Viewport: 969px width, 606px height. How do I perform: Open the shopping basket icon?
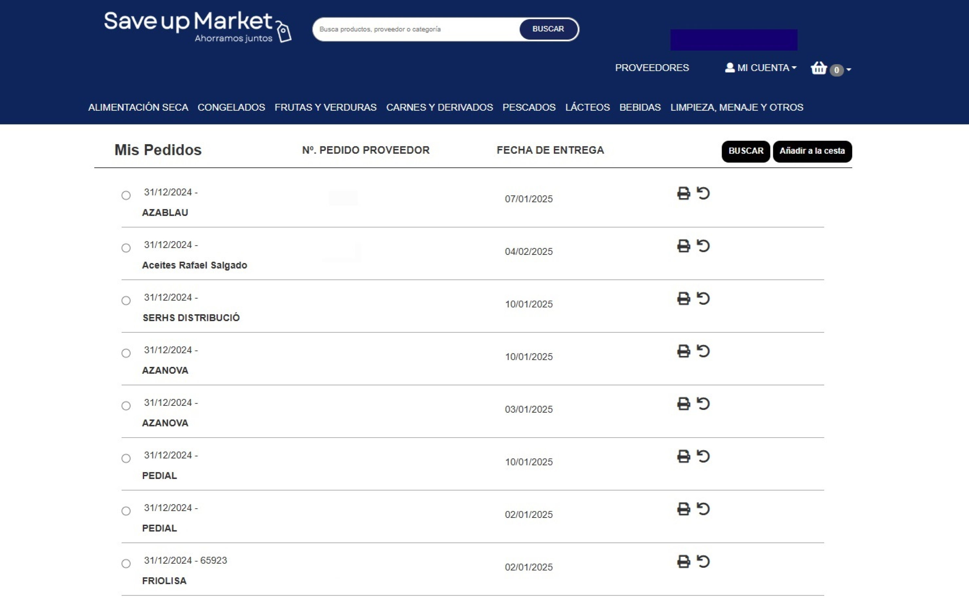point(819,68)
